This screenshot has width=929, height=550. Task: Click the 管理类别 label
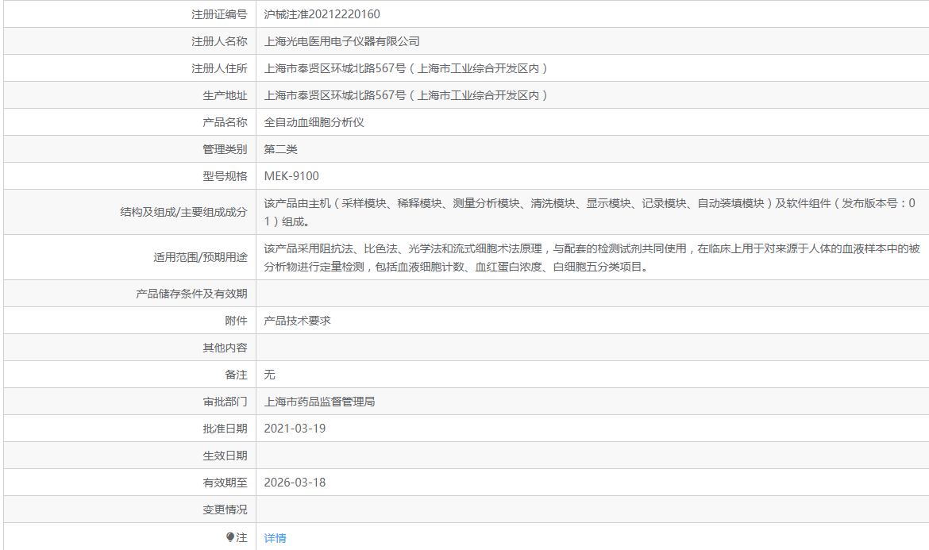(x=225, y=149)
